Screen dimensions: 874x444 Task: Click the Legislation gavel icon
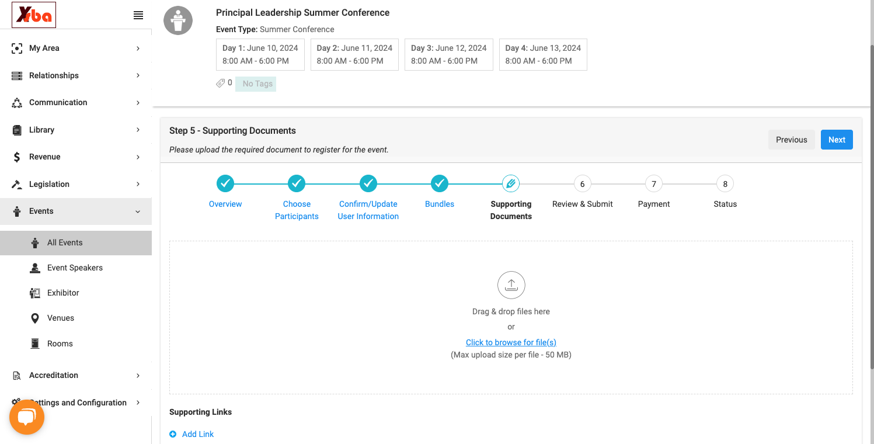coord(17,184)
